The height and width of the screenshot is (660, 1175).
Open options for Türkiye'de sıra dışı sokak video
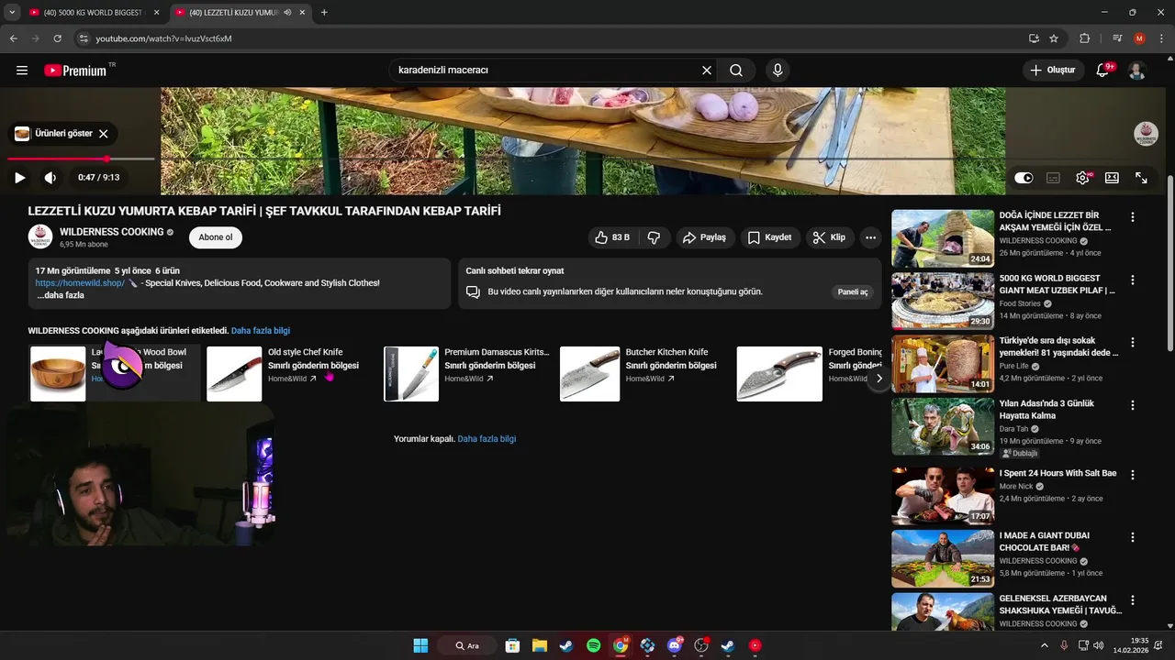tap(1132, 342)
